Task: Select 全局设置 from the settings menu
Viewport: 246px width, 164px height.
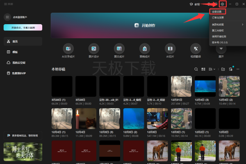Action: [x=216, y=12]
